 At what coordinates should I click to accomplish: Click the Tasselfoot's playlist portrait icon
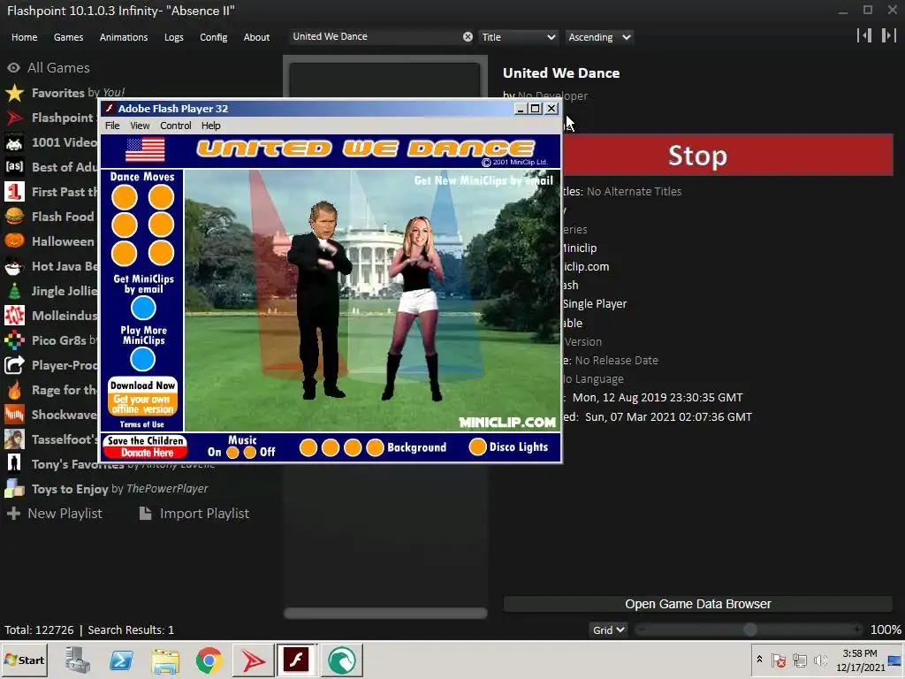click(14, 439)
